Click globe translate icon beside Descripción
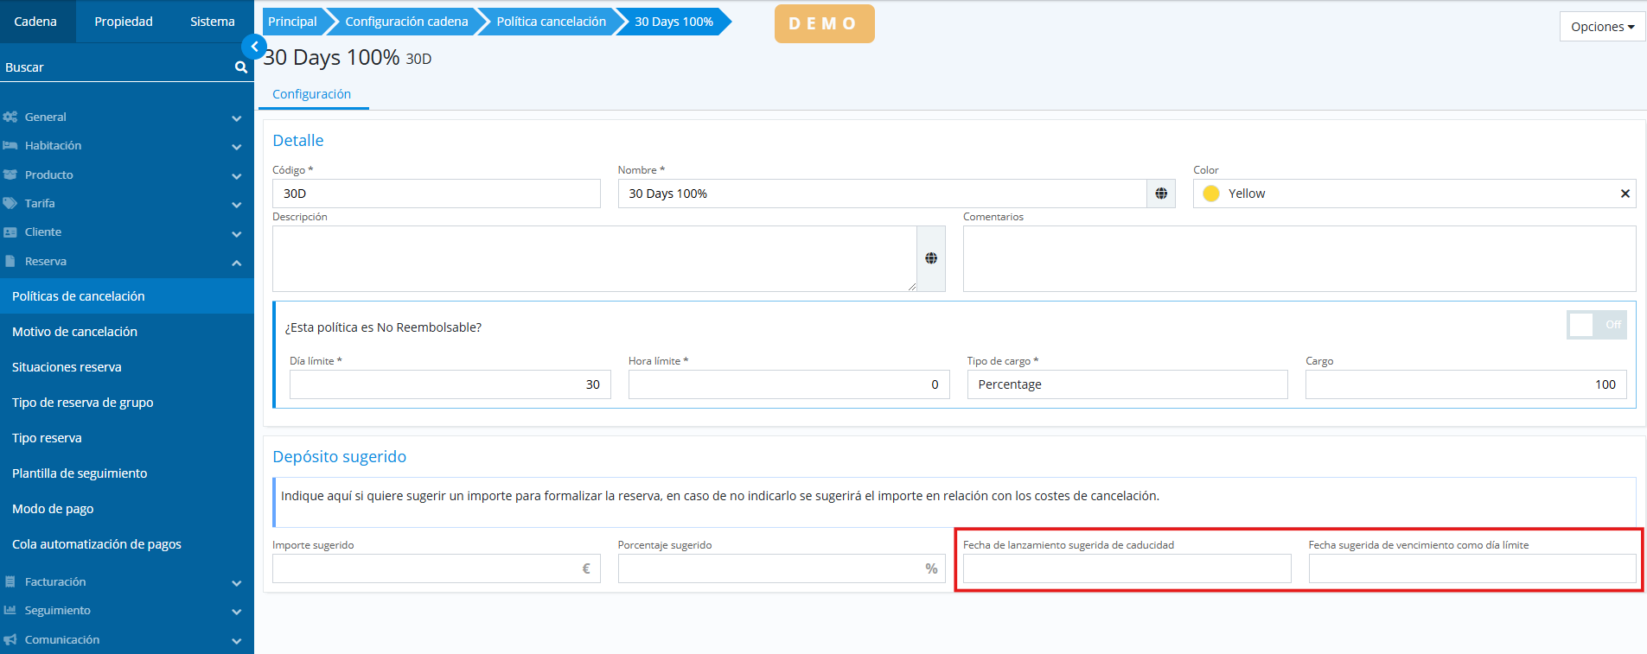The image size is (1647, 654). point(930,258)
